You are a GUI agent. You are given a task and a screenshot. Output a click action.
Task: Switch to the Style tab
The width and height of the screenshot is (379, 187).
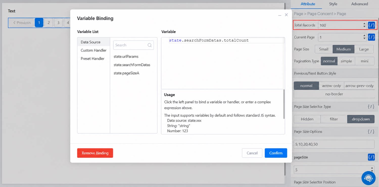[x=333, y=4]
